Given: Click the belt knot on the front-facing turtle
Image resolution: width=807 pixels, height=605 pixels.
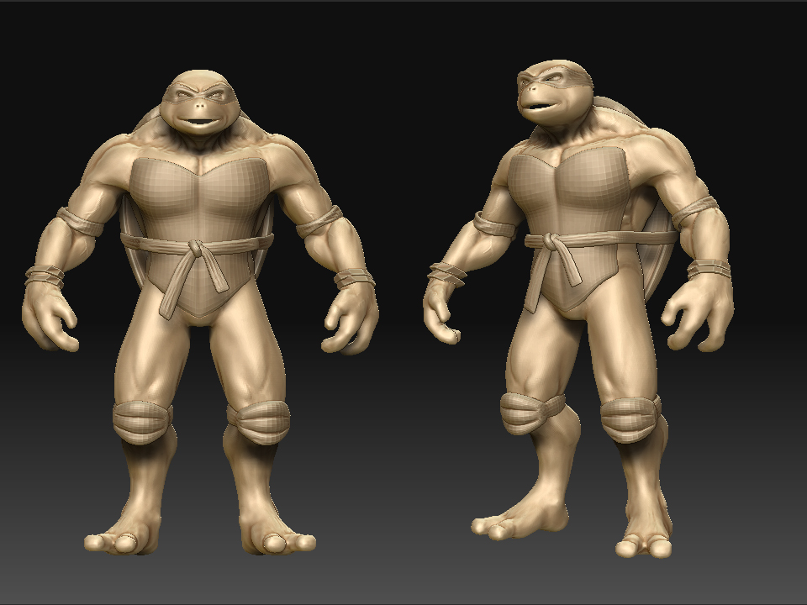Looking at the screenshot, I should coord(196,249).
